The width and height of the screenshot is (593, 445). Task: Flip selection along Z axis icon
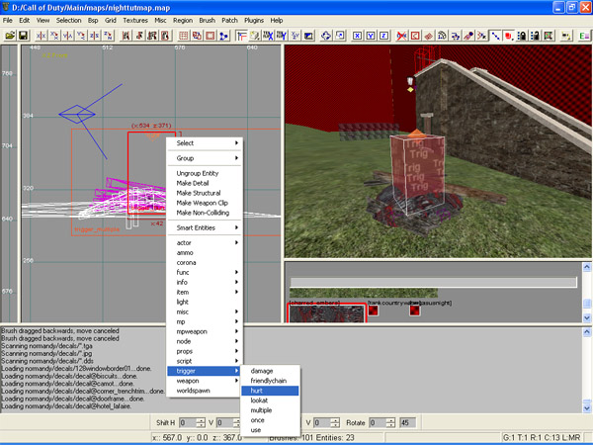point(94,36)
